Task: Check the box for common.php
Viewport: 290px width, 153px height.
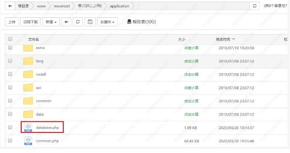Action: coord(10,141)
